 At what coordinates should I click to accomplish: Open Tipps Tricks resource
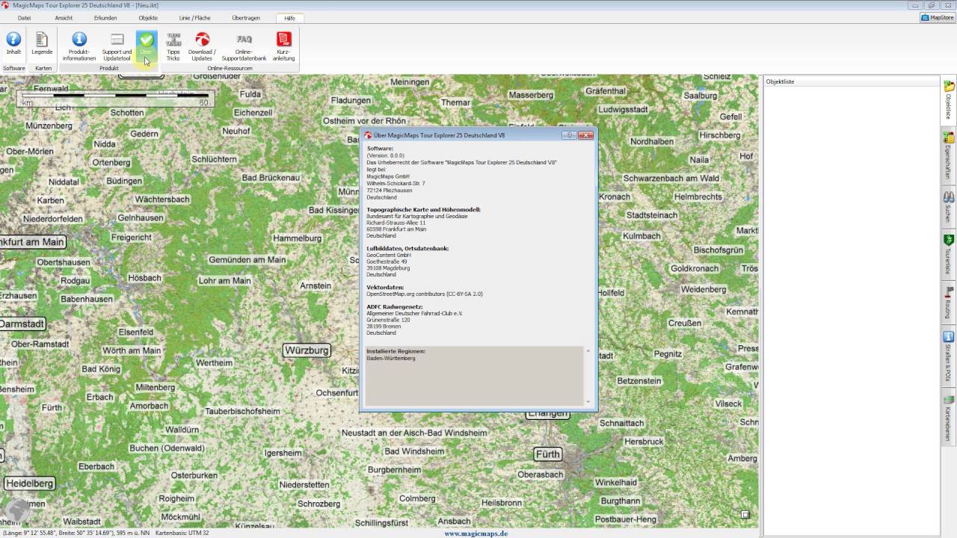(173, 46)
